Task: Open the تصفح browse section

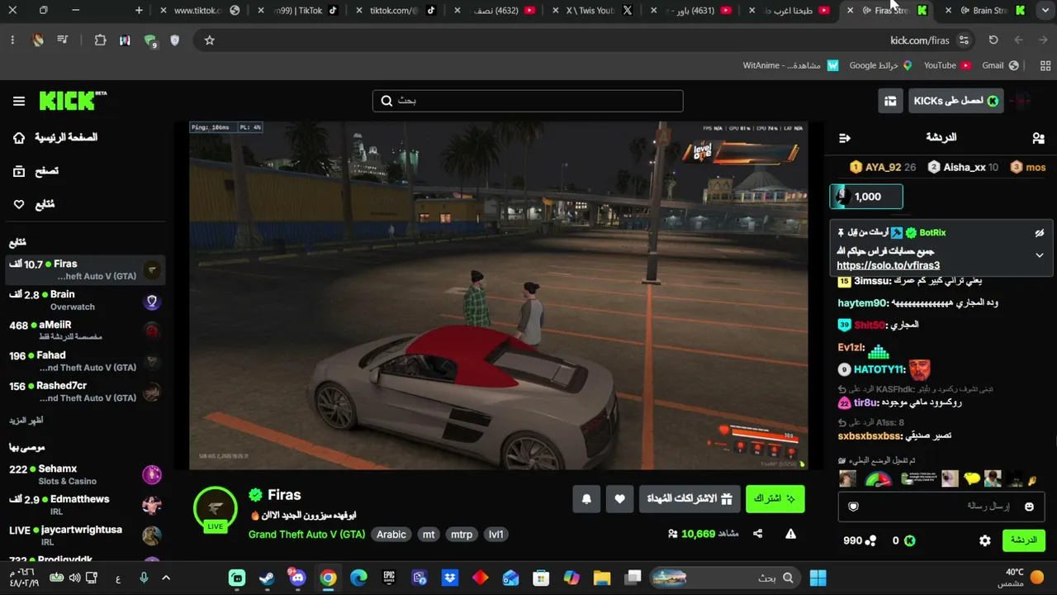Action: tap(36, 171)
